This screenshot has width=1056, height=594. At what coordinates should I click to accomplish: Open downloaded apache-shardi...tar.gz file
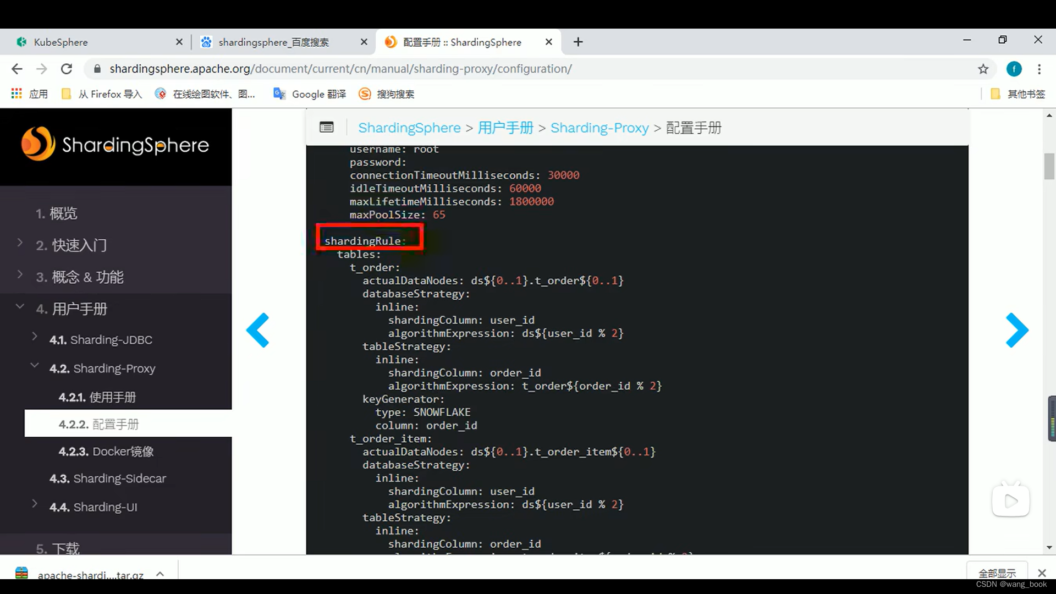point(80,575)
